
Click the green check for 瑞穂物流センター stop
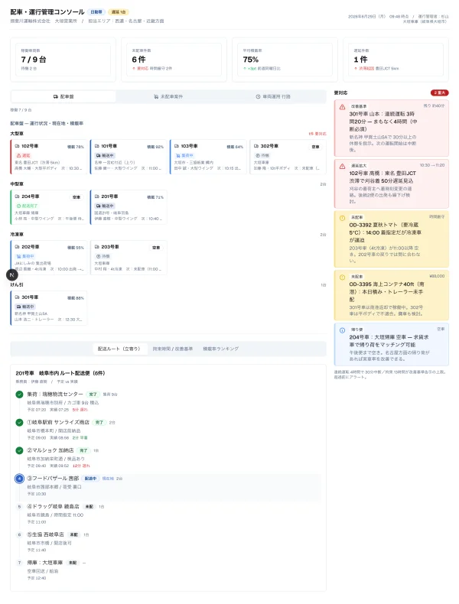click(x=19, y=395)
